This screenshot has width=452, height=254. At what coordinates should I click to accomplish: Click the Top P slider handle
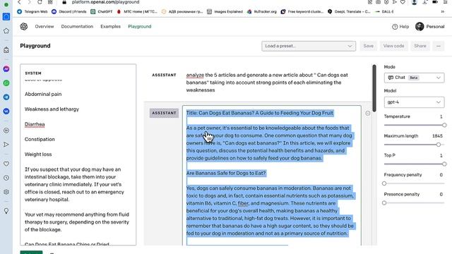pos(444,164)
